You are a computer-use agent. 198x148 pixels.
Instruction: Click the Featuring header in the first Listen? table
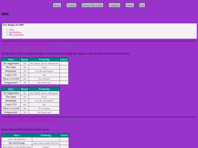tap(44, 60)
